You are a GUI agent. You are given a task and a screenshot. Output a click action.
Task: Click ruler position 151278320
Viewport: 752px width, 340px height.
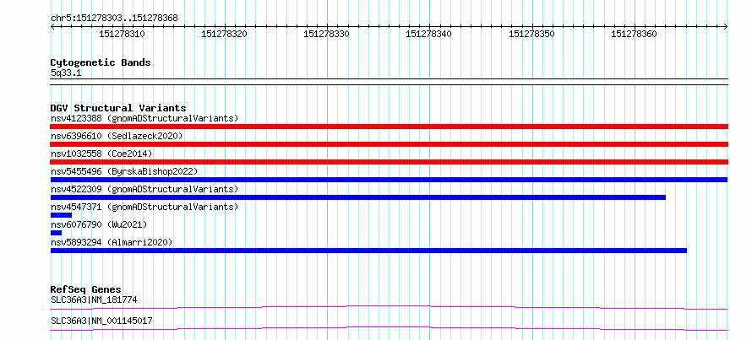(x=225, y=34)
